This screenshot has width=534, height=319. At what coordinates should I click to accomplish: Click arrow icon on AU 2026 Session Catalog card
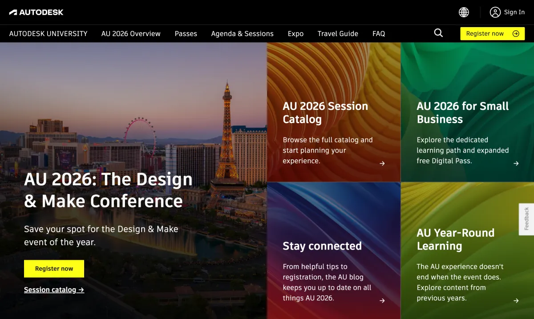382,163
